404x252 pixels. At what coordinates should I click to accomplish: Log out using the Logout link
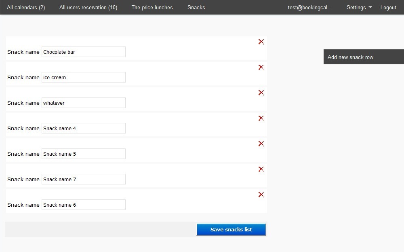click(388, 7)
